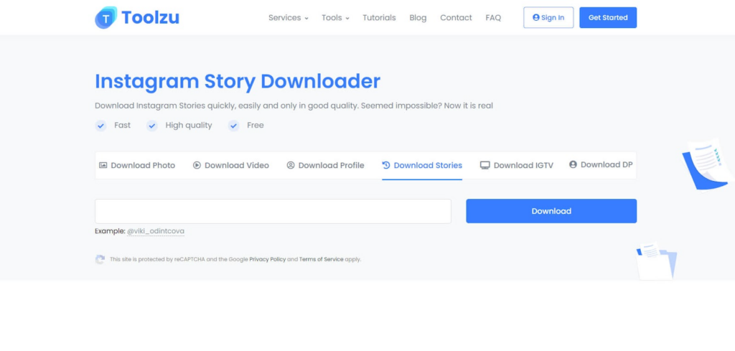This screenshot has height=351, width=735.
Task: Click the 'Seemed impossible? Now it is real' subtitle
Action: (427, 106)
